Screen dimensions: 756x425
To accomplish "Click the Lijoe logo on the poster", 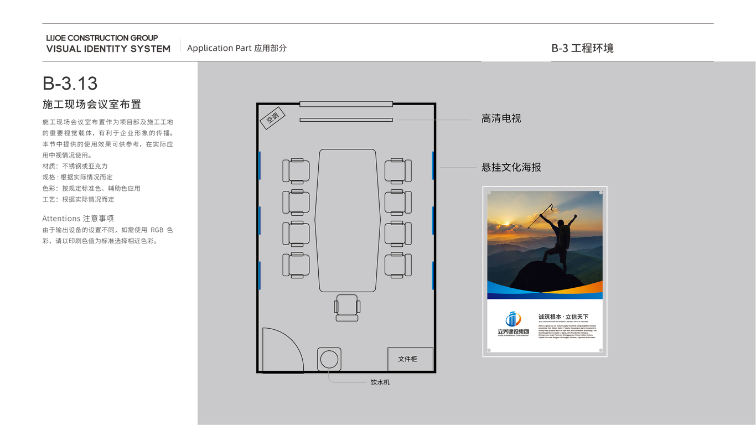I will point(513,324).
